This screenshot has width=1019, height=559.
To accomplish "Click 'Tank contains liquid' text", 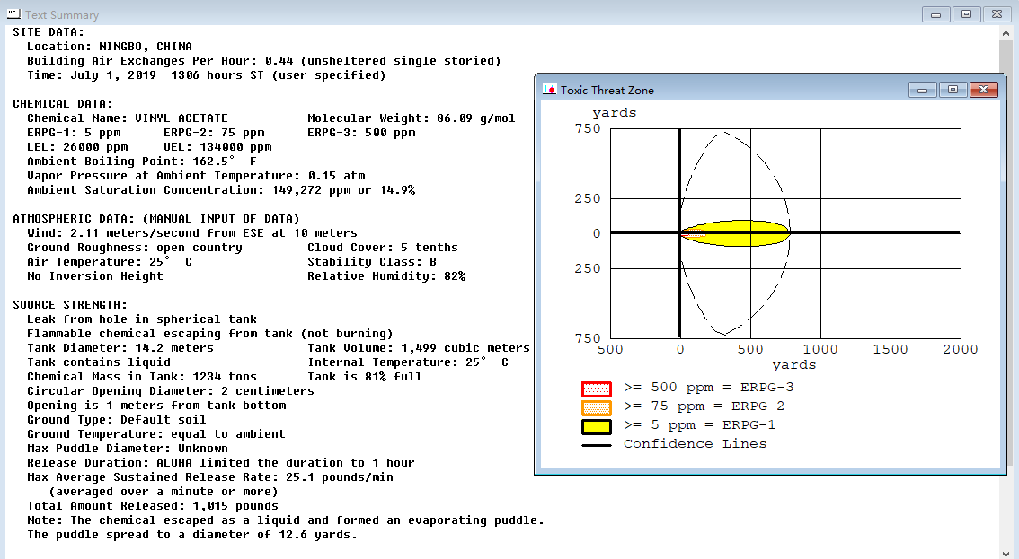I will click(x=99, y=362).
